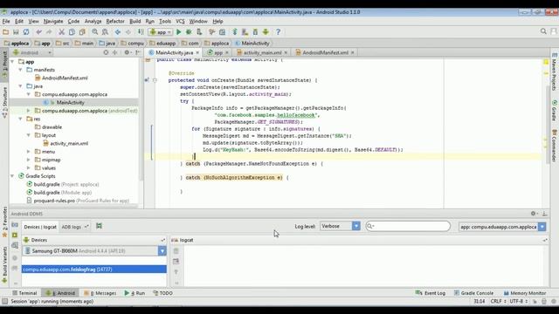Viewport: 559px width, 314px height.
Task: Collapse the res folder node
Action: tap(21, 119)
